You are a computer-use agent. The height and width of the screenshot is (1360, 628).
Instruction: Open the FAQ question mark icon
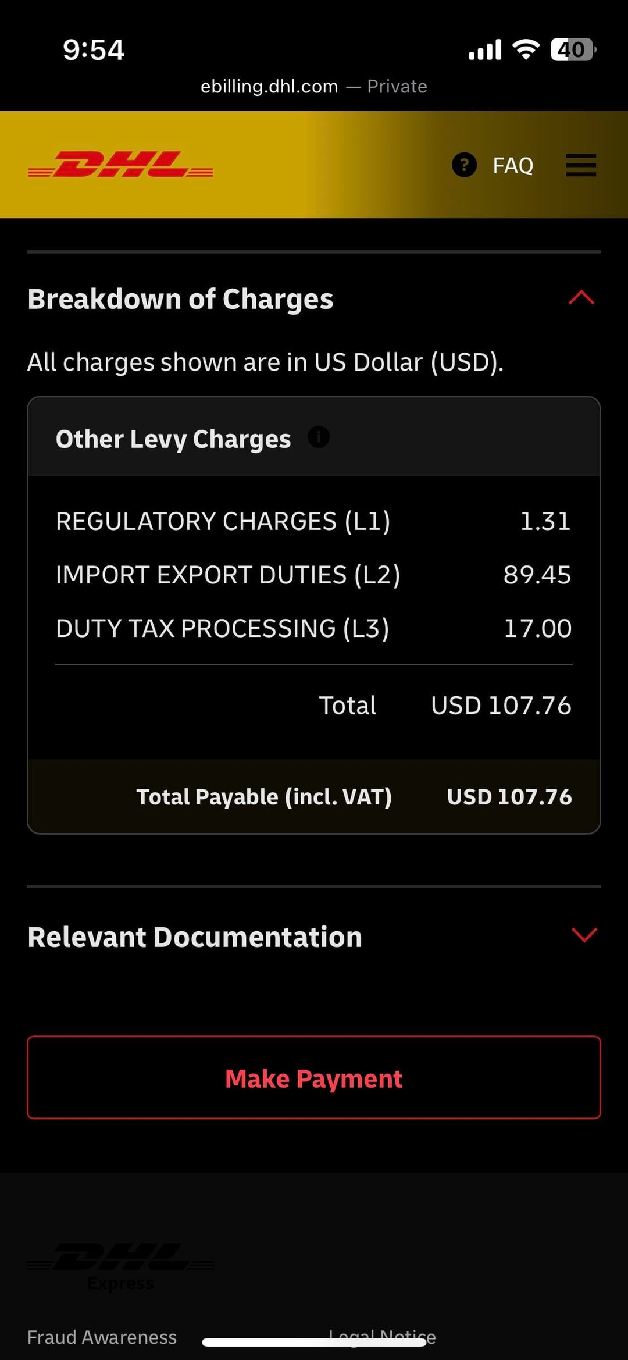pos(464,165)
